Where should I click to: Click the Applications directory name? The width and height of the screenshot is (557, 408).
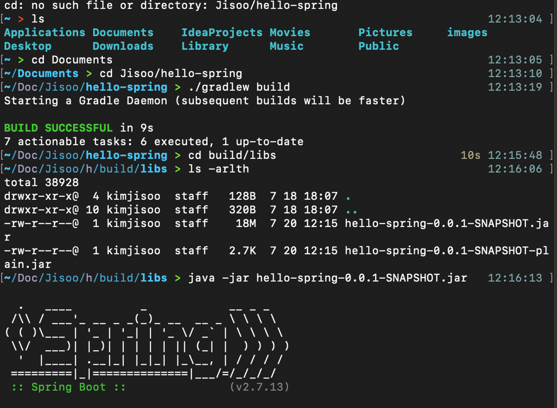pos(45,33)
